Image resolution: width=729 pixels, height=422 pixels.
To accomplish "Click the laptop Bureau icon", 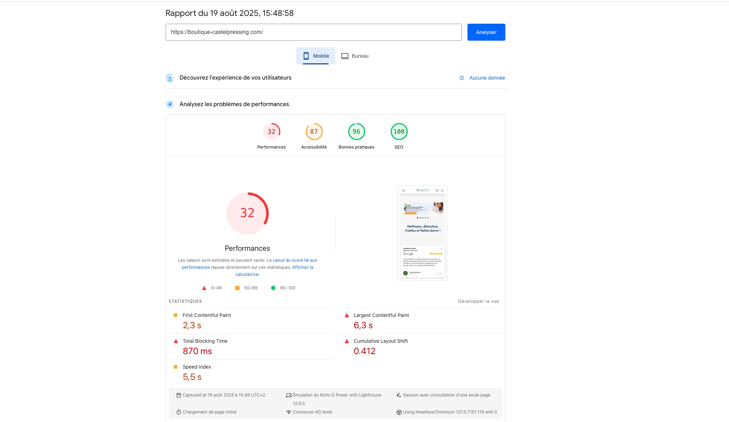I will pos(345,56).
